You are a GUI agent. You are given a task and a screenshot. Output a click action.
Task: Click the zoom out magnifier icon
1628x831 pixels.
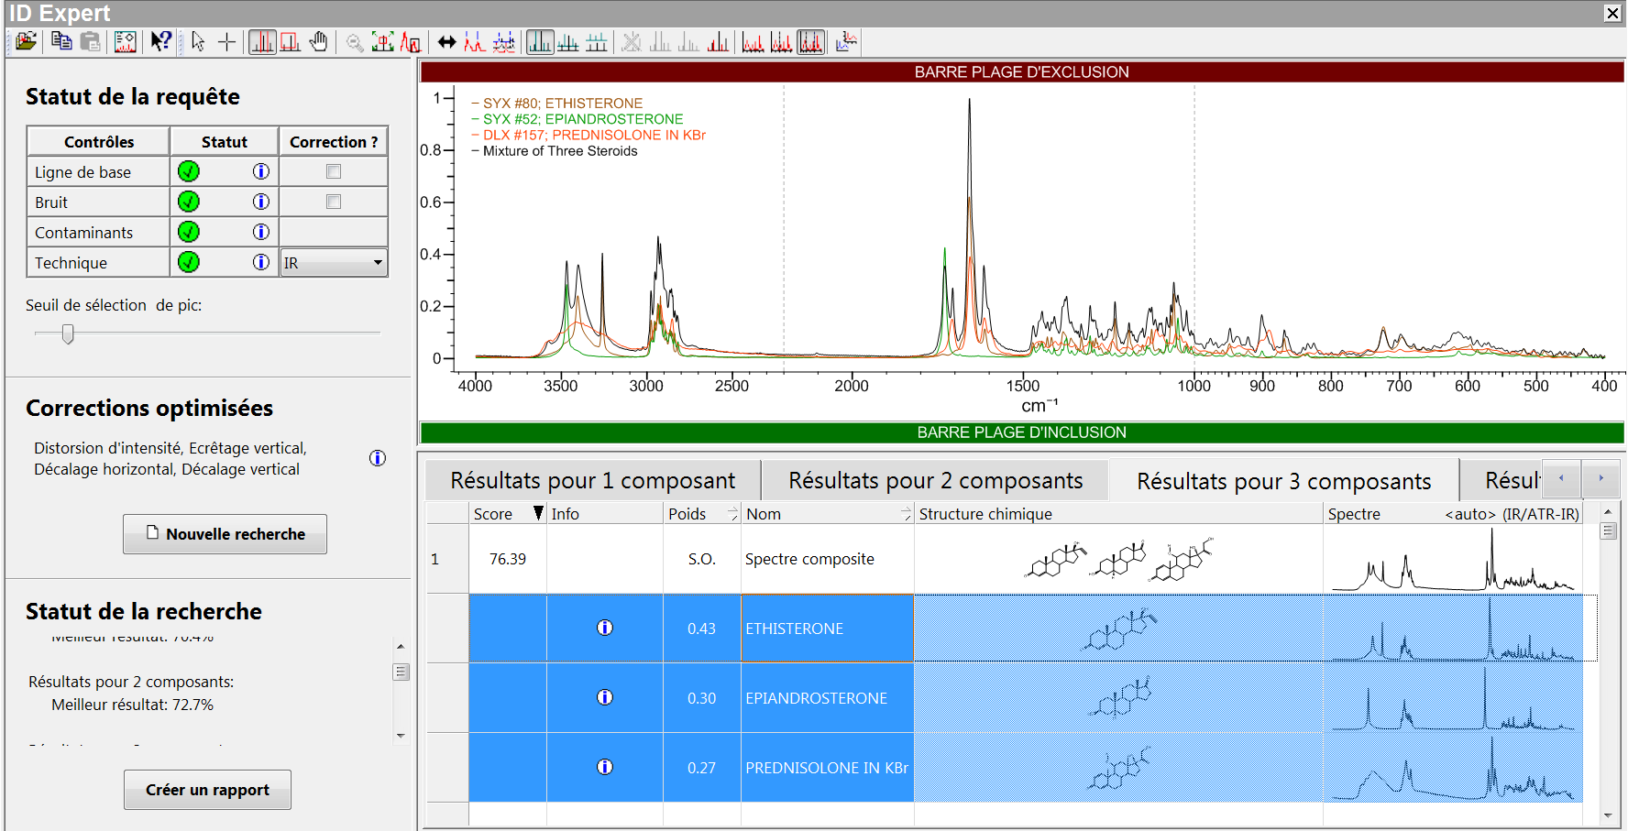(x=354, y=42)
